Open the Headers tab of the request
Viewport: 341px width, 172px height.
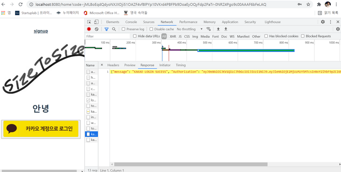tap(113, 65)
